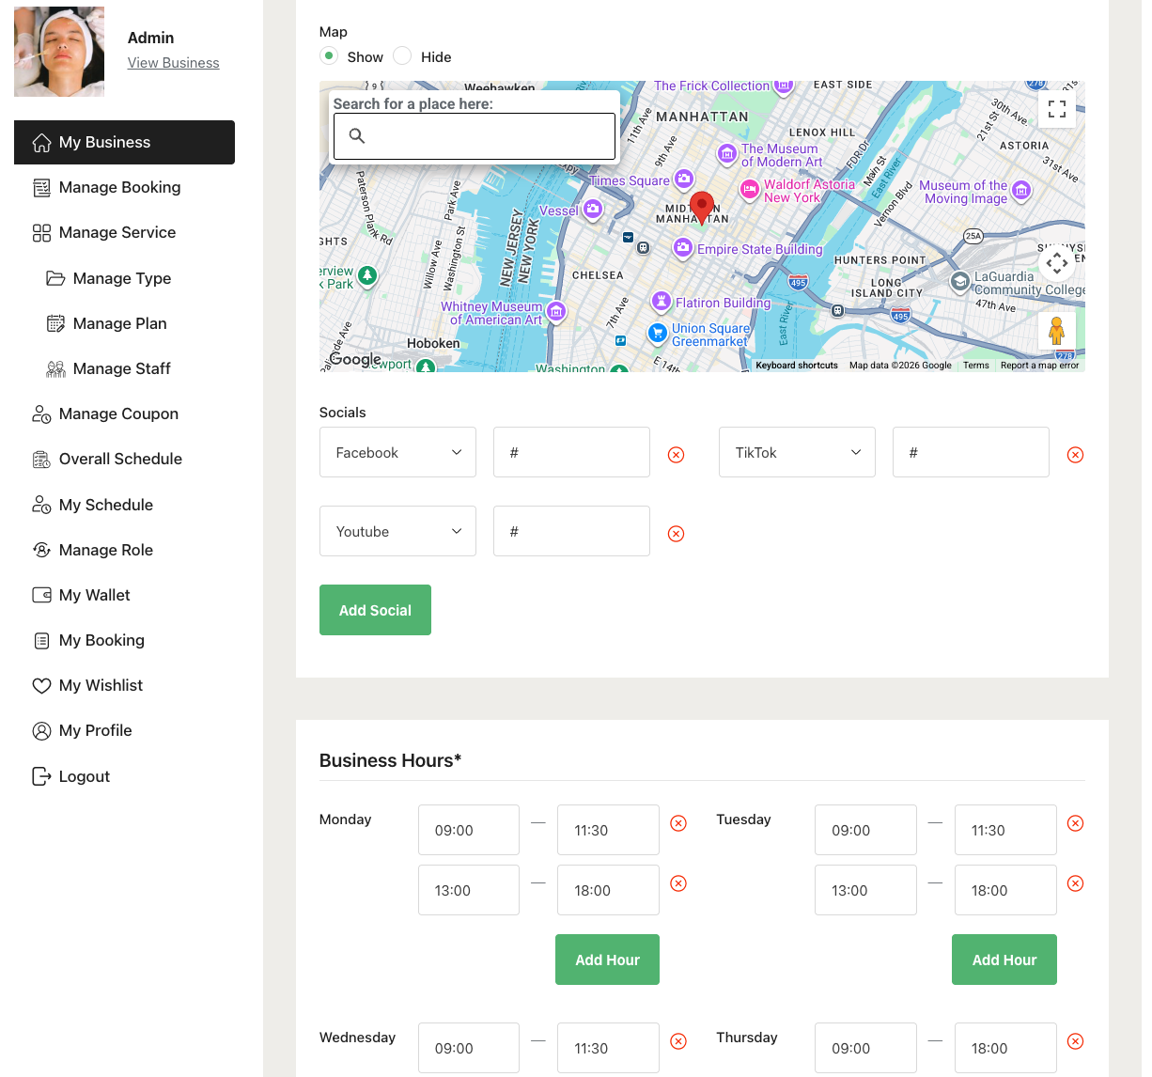Click the Admin profile photo

pyautogui.click(x=59, y=52)
